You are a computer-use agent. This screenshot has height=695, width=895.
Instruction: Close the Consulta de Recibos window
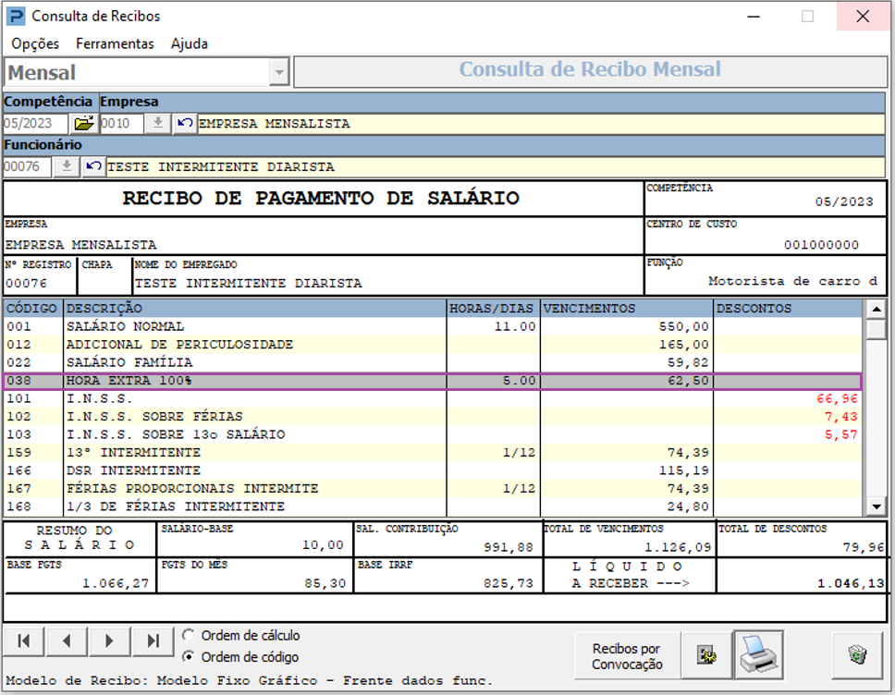coord(863,16)
